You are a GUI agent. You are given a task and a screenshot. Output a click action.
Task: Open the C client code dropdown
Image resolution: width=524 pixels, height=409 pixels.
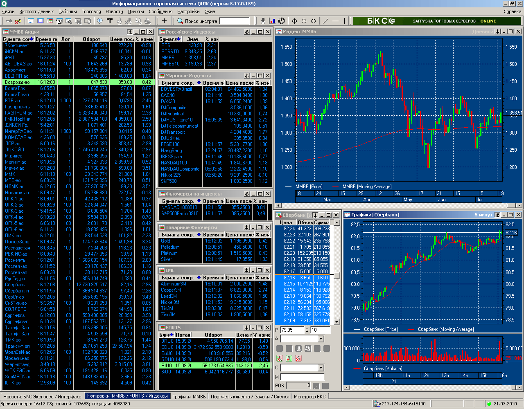321,368
